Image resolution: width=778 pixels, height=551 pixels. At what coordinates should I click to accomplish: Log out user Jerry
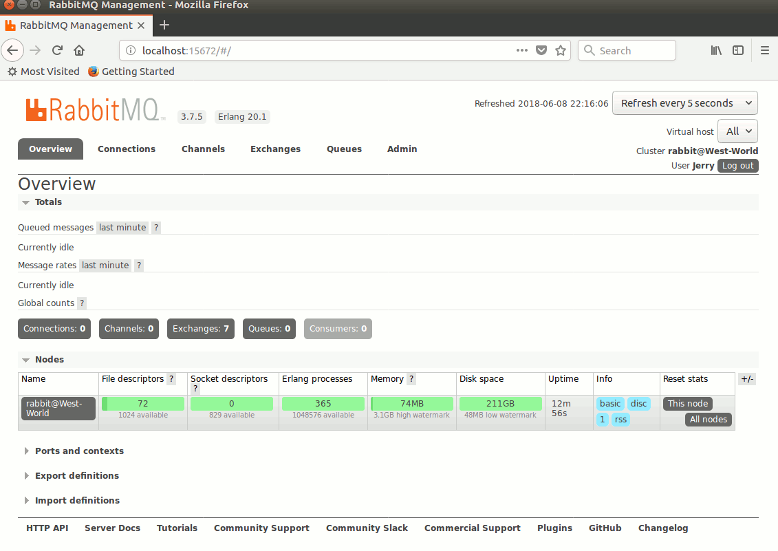(x=738, y=166)
